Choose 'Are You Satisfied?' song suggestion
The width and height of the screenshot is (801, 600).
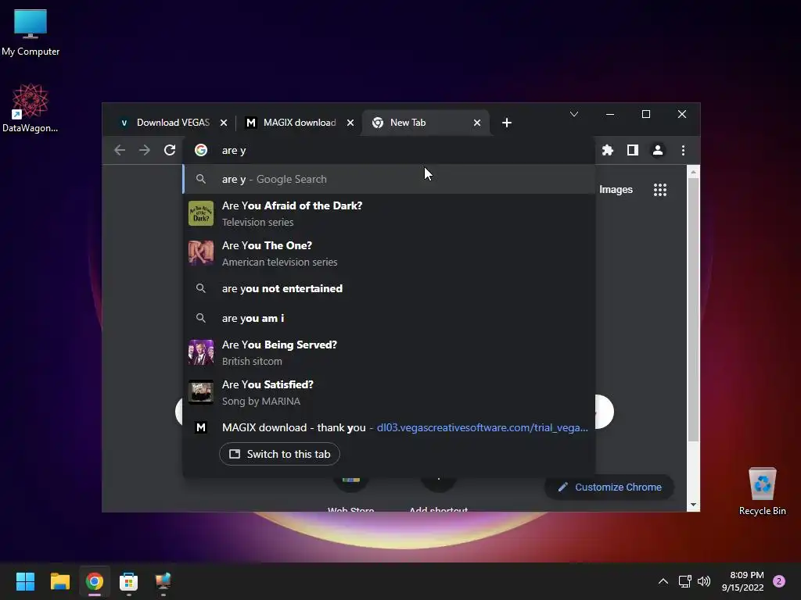[389, 392]
